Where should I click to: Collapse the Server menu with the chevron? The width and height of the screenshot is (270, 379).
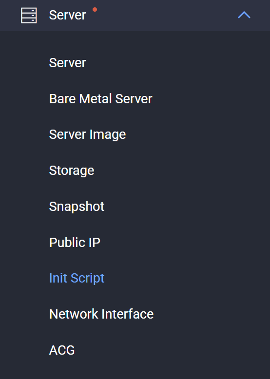point(244,15)
